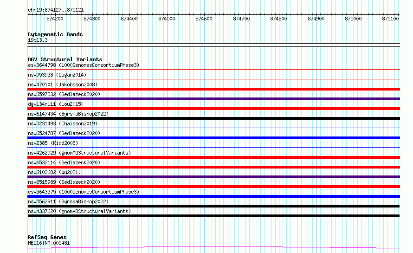Open the DGV Structural Variants track title
413x253 pixels.
(x=65, y=59)
